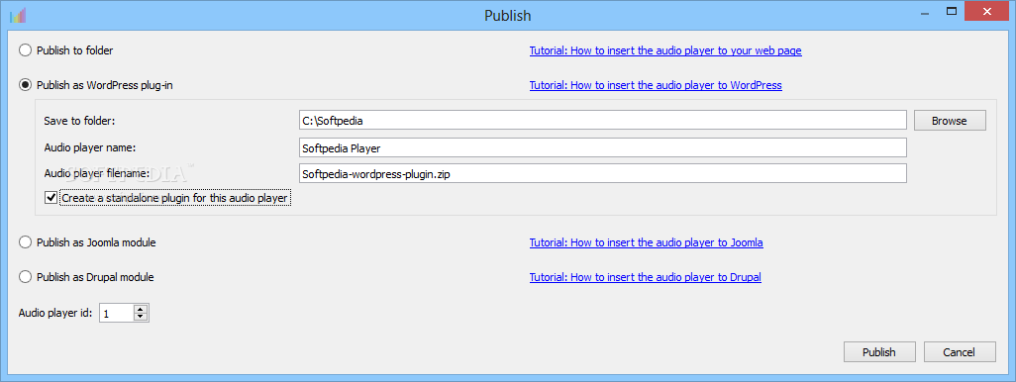Close the Publish window
The height and width of the screenshot is (382, 1016).
(987, 11)
